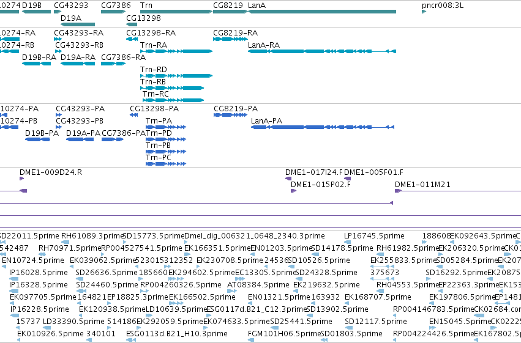Click the Trn-PD protein feature
Image resolution: width=521 pixels, height=343 pixels.
(x=166, y=139)
